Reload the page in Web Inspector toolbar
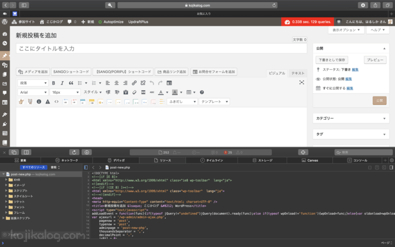This screenshot has height=247, width=395. click(x=74, y=152)
